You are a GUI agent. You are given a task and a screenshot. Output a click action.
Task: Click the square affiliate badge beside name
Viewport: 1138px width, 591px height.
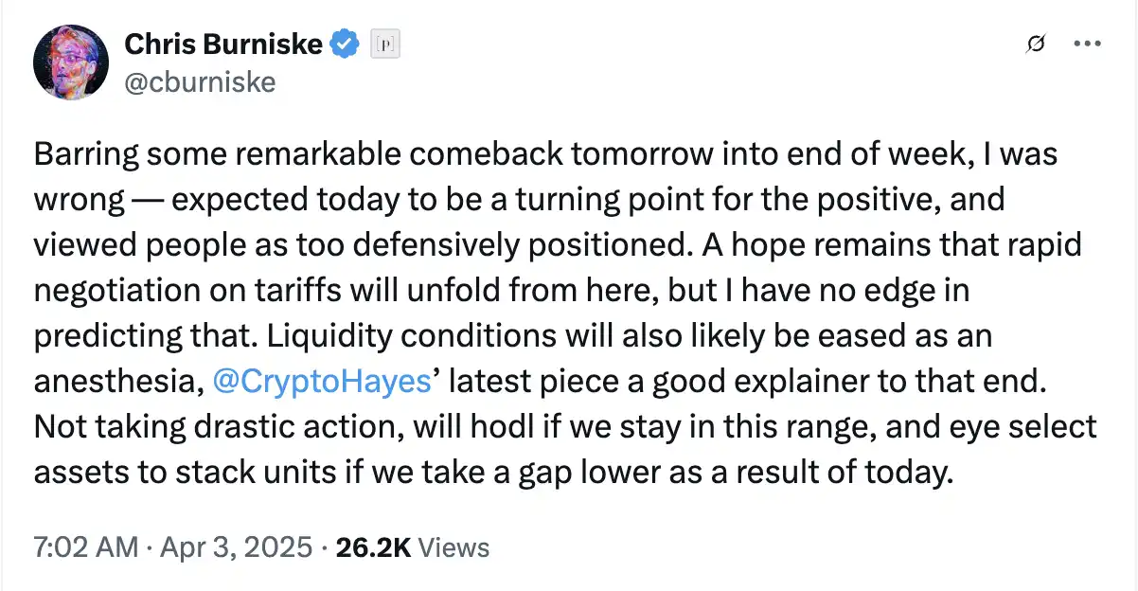[385, 43]
